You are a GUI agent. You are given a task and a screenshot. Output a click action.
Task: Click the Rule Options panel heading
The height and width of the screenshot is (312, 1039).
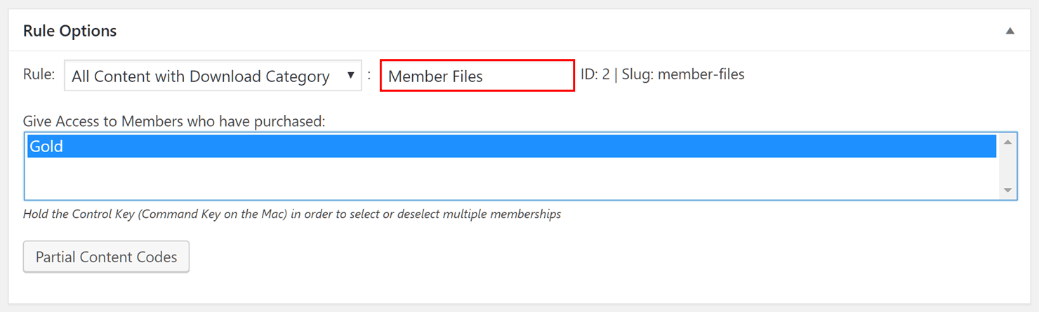(x=70, y=31)
